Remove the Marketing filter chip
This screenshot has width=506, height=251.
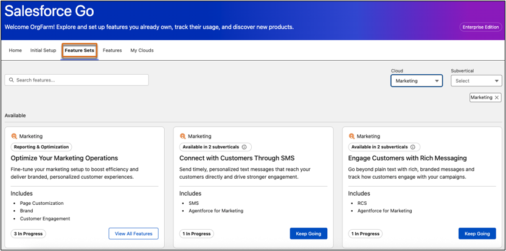click(497, 97)
